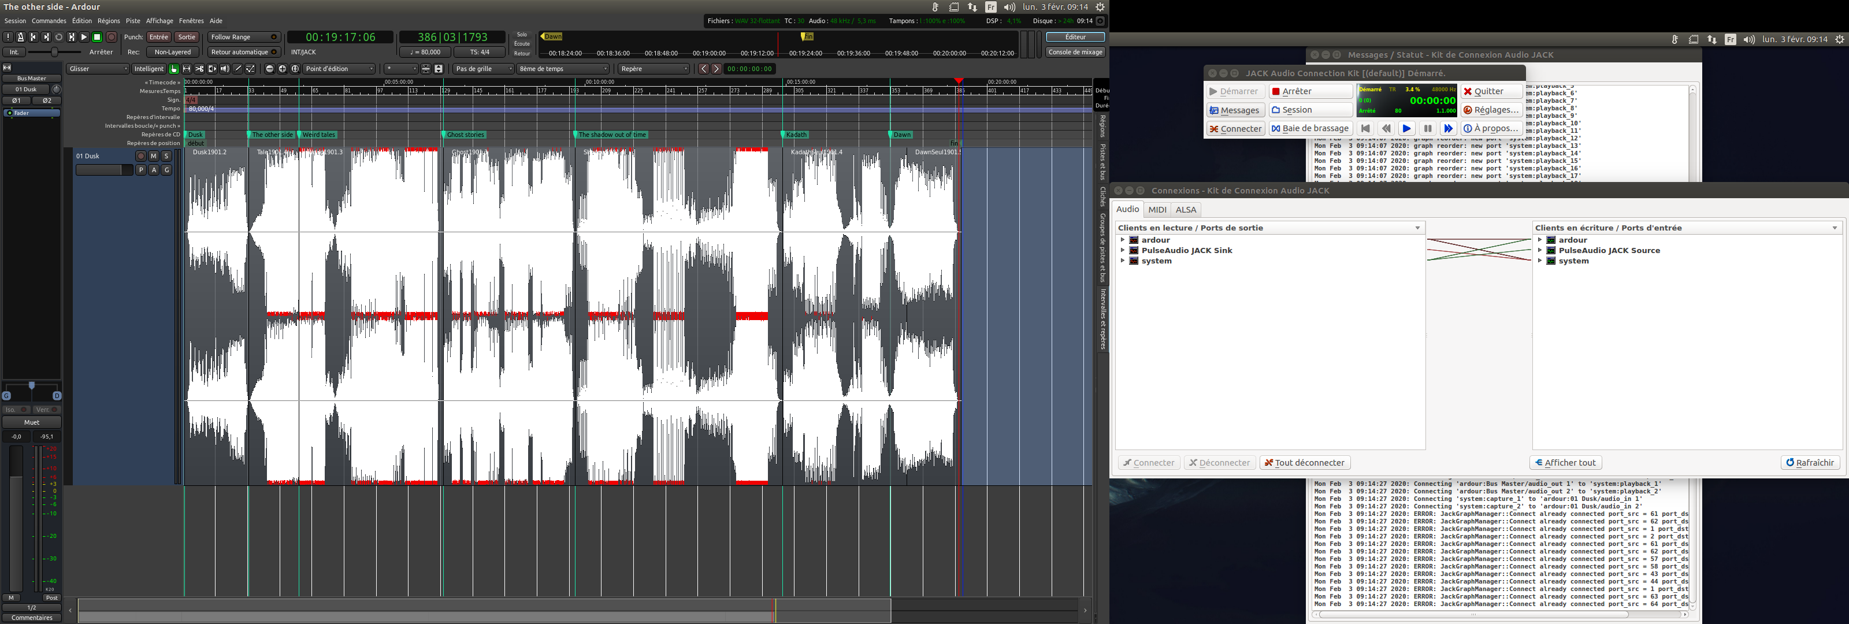
Task: Click the Ardour transport record button
Action: [x=112, y=38]
